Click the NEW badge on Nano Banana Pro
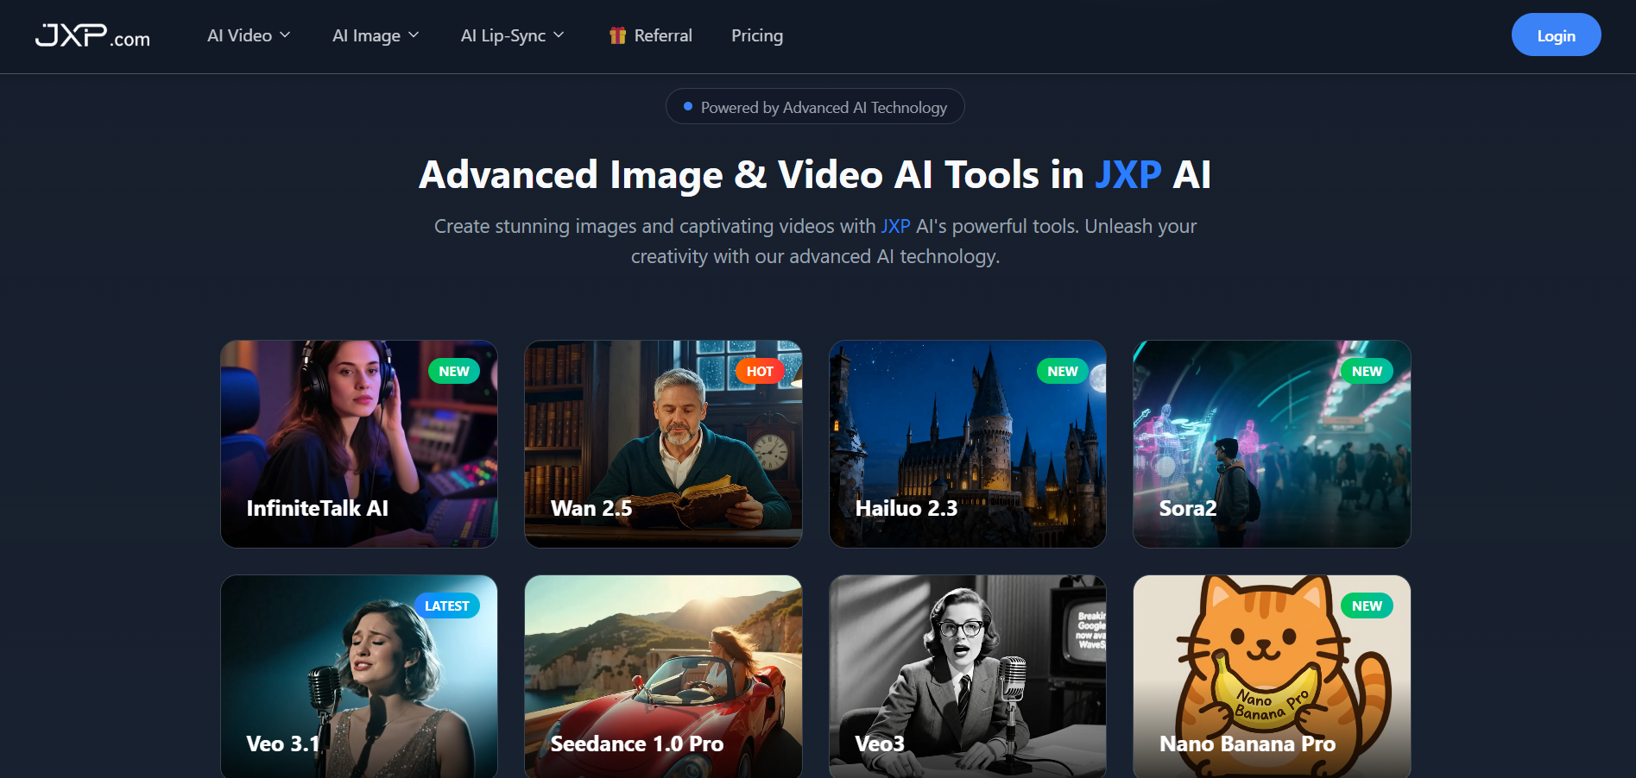Screen dimensions: 1636x778 [1367, 605]
